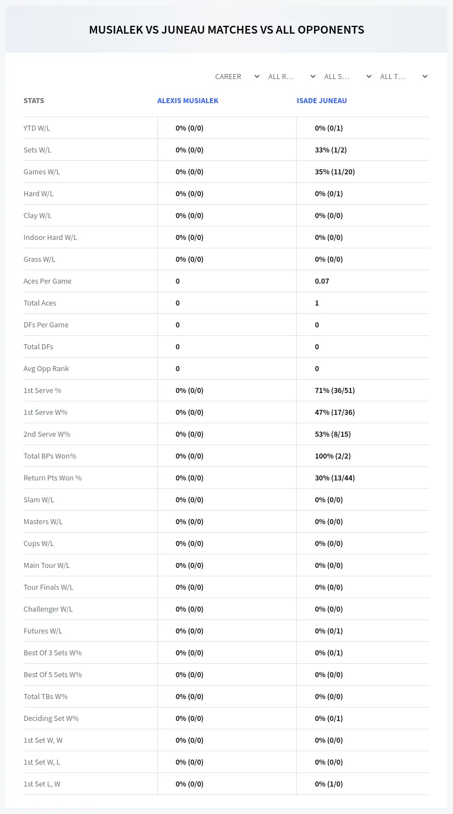
Task: Click Juneau's Games W/L value 35% (11/20)
Action: click(x=335, y=172)
